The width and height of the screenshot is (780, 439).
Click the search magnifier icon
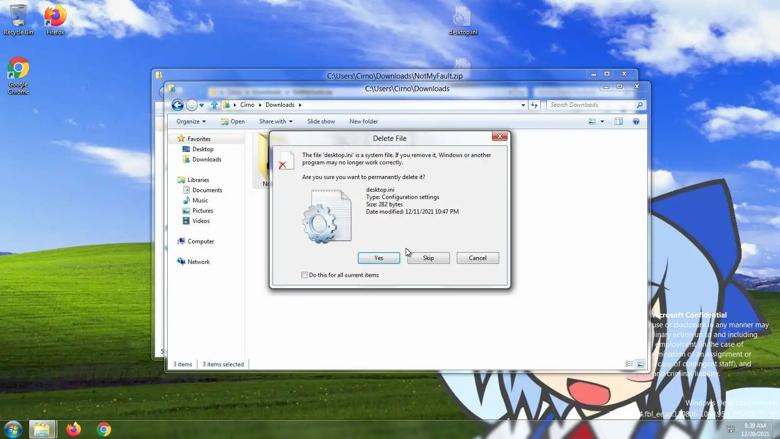click(640, 105)
